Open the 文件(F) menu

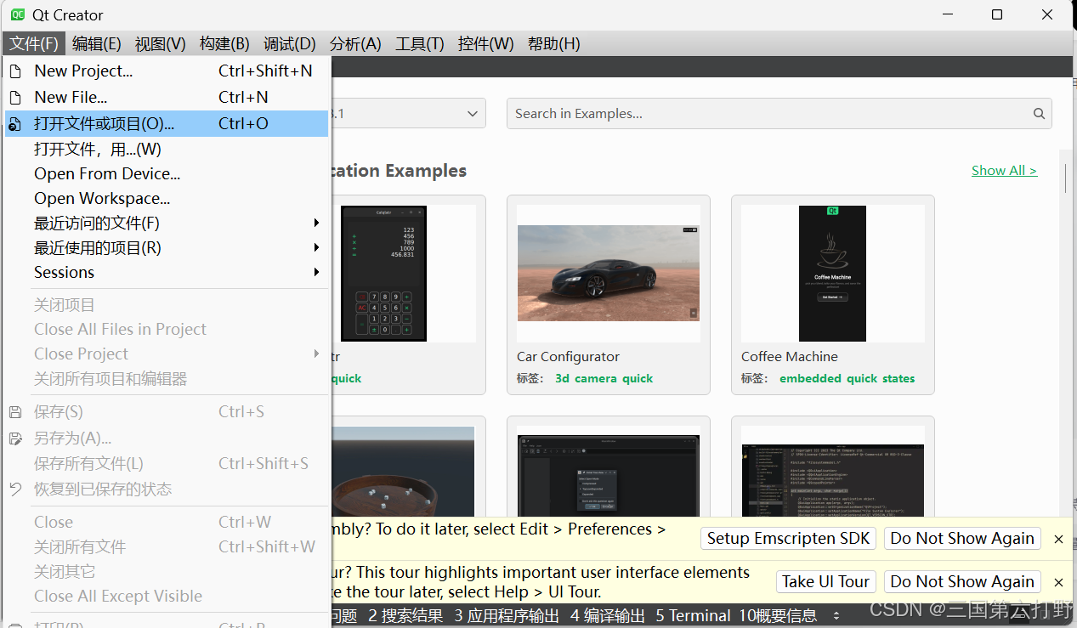coord(34,44)
